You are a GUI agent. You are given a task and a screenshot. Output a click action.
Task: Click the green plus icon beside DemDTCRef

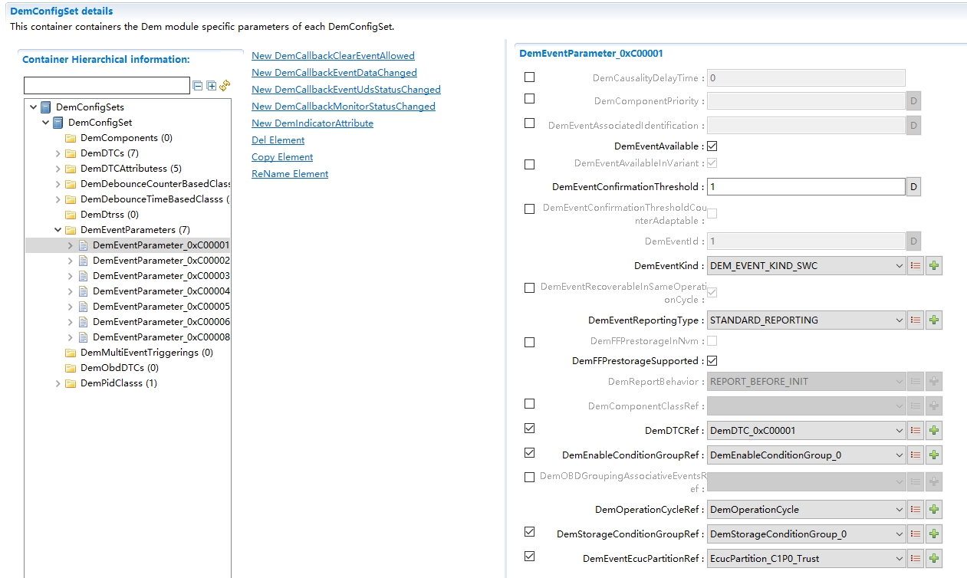pyautogui.click(x=933, y=430)
